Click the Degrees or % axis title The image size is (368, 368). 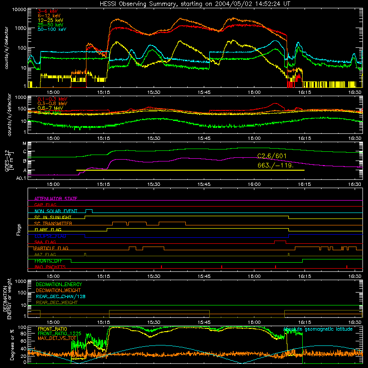tap(12, 345)
